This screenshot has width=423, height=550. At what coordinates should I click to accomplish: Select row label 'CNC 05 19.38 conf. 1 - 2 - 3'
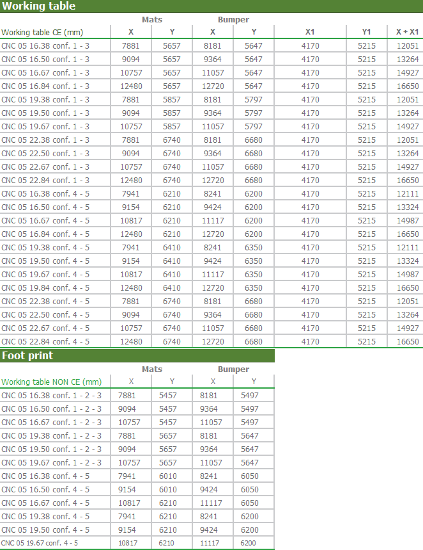tap(51, 436)
